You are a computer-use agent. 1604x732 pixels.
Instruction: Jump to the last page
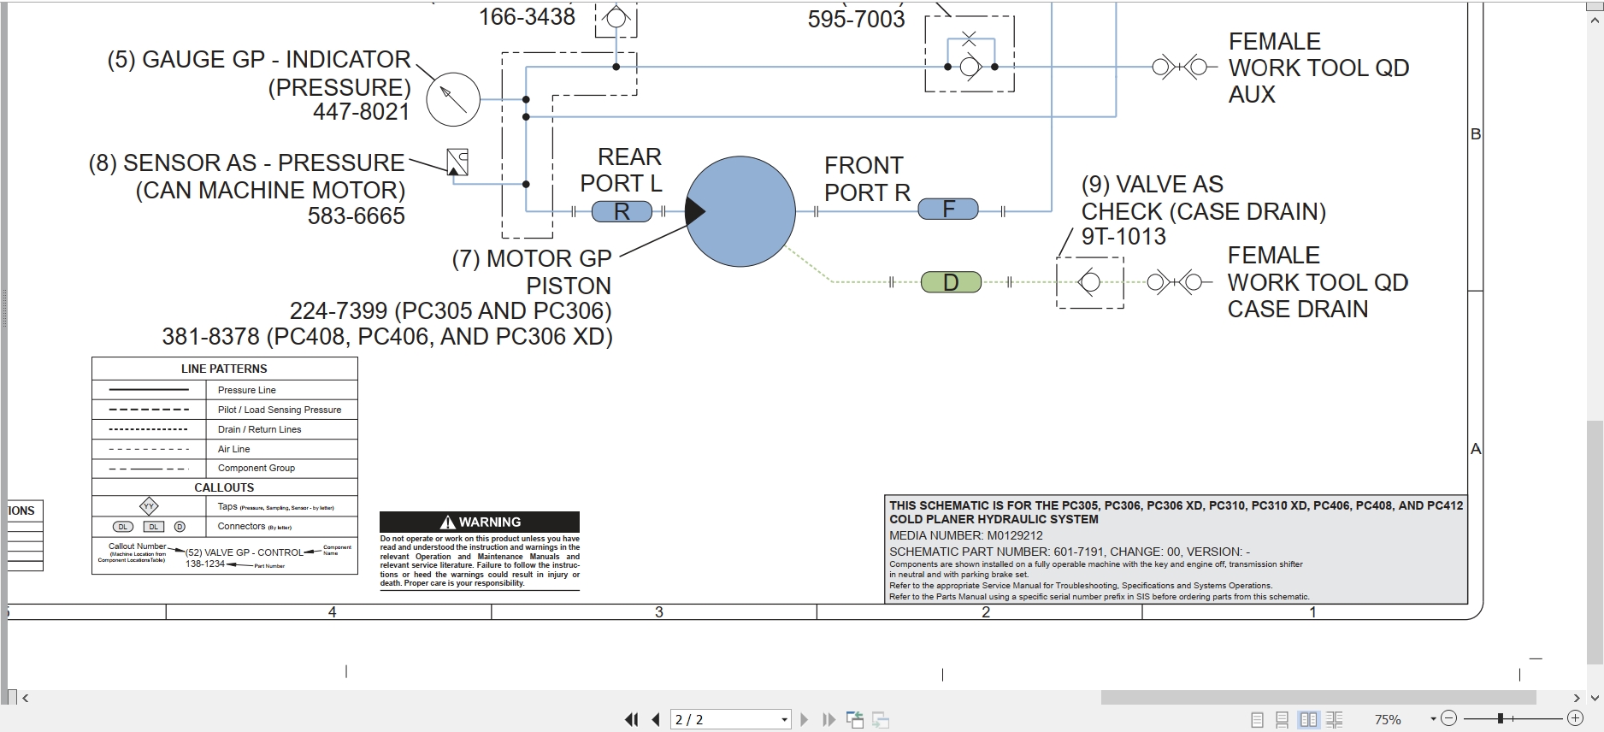tap(829, 720)
